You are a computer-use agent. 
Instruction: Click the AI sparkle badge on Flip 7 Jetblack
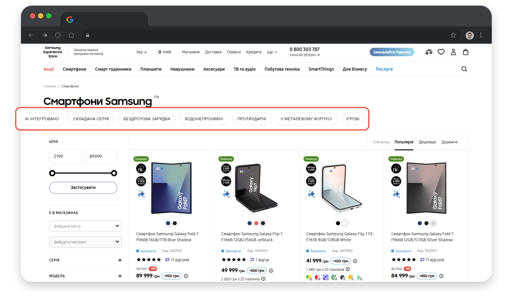click(226, 194)
